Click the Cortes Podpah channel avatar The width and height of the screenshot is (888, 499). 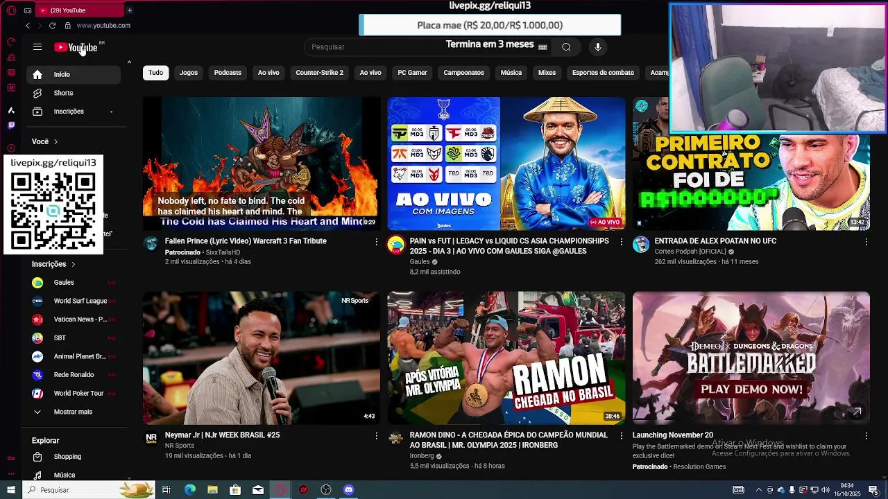pos(641,245)
